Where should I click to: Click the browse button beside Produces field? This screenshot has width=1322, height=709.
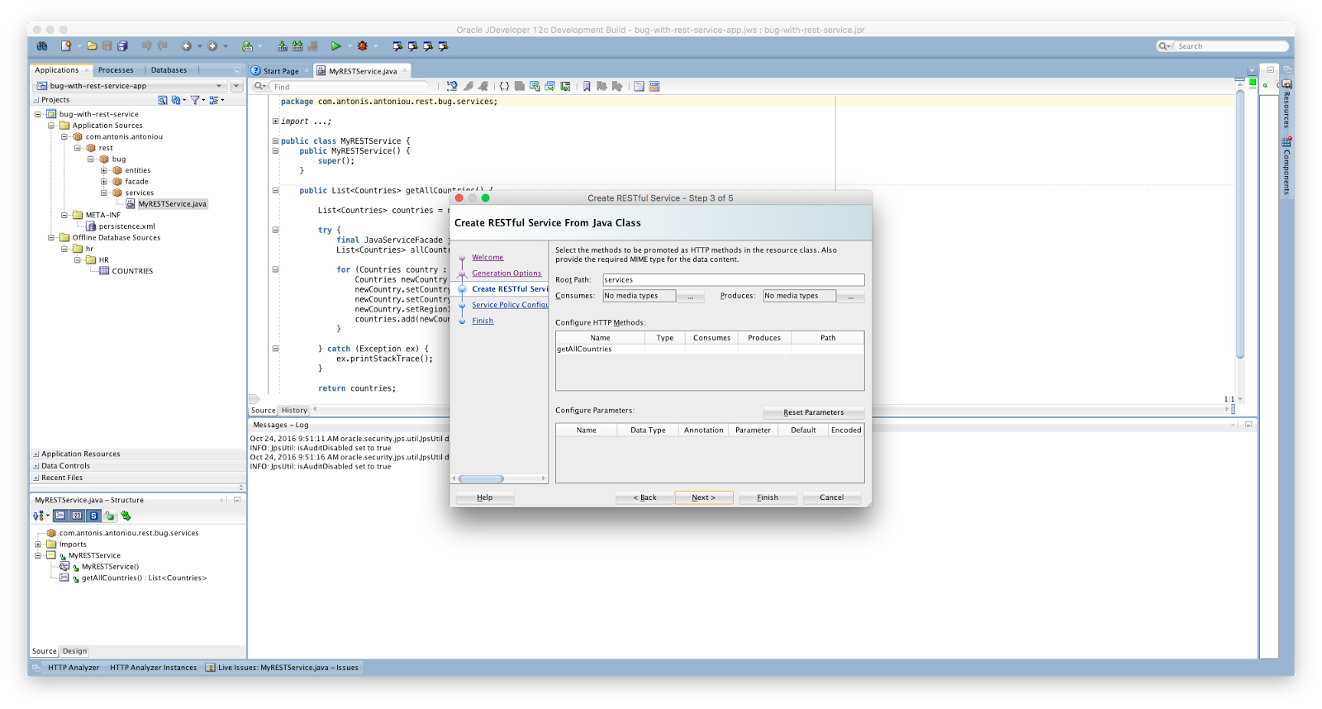[x=850, y=296]
